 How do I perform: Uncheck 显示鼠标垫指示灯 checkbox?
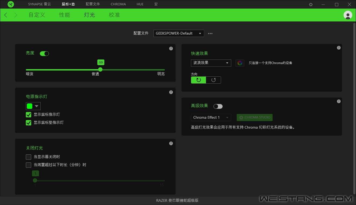(x=29, y=123)
